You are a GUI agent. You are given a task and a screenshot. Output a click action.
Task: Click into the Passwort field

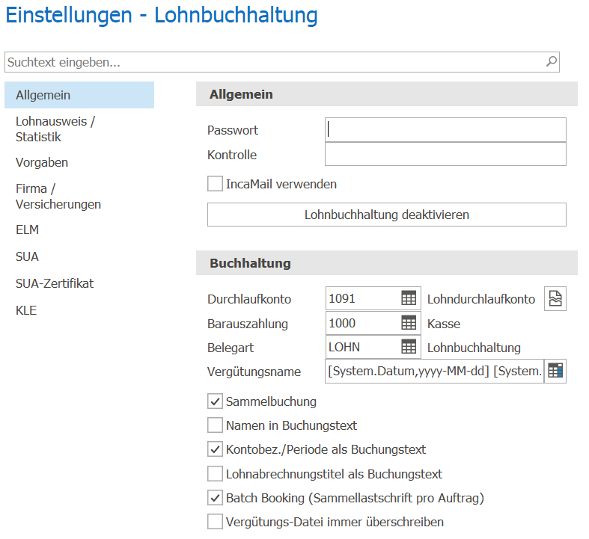click(x=445, y=130)
